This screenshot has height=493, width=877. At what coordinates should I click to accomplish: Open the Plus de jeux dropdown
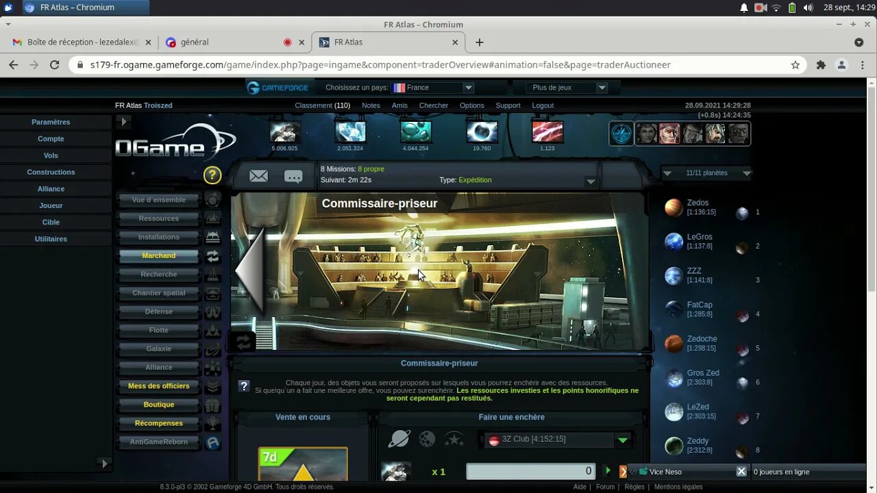[566, 88]
